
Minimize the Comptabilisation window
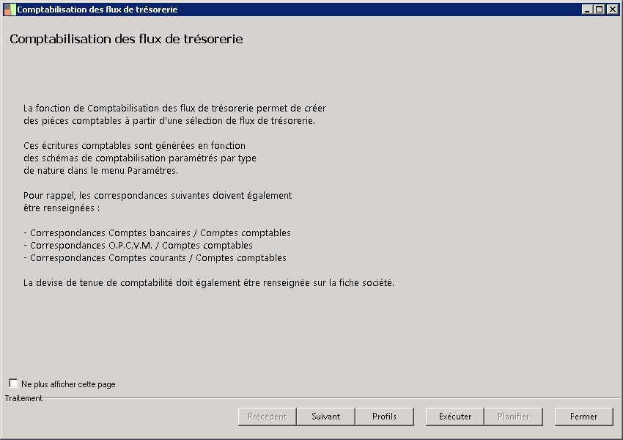[x=587, y=10]
